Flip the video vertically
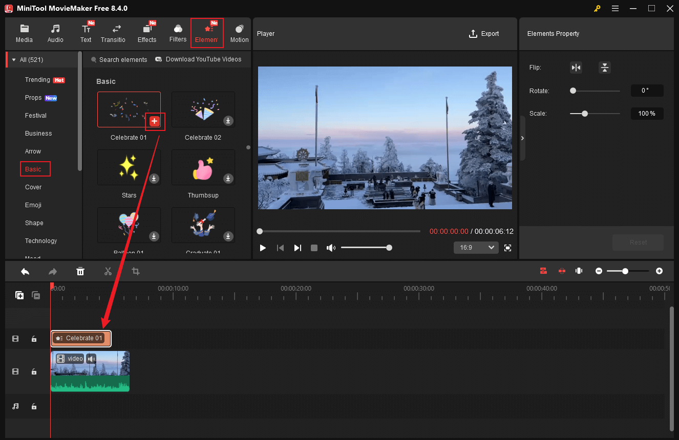This screenshot has width=679, height=440. point(604,67)
